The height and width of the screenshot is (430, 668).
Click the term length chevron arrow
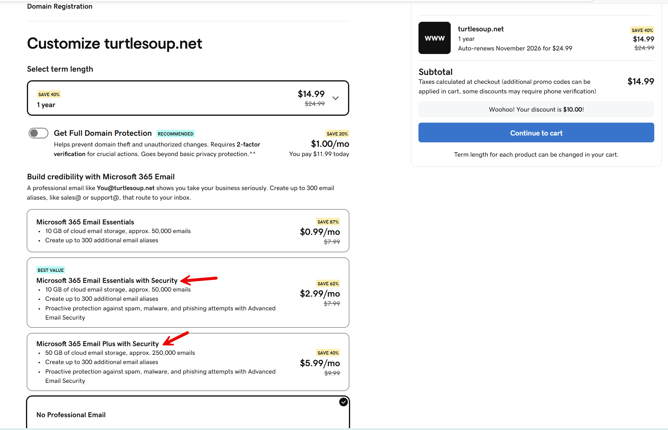pos(335,98)
